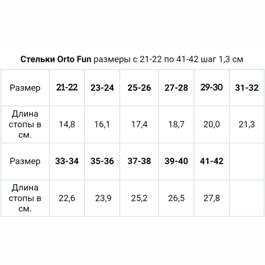
Task: Click the 22,6 foot length value
Action: [x=67, y=198]
